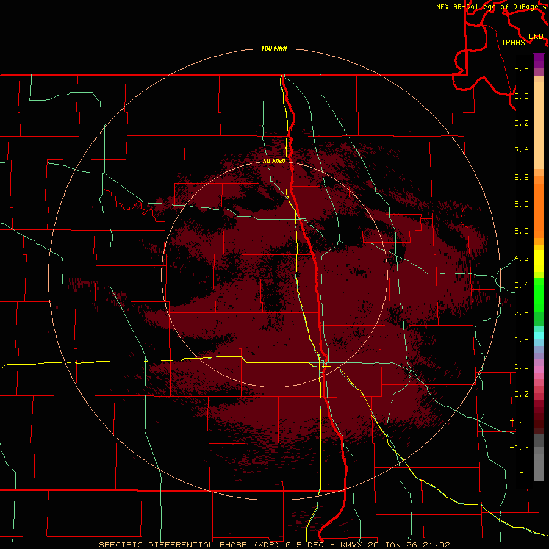
Task: Click the 7.4 scale value
Action: pyautogui.click(x=522, y=150)
